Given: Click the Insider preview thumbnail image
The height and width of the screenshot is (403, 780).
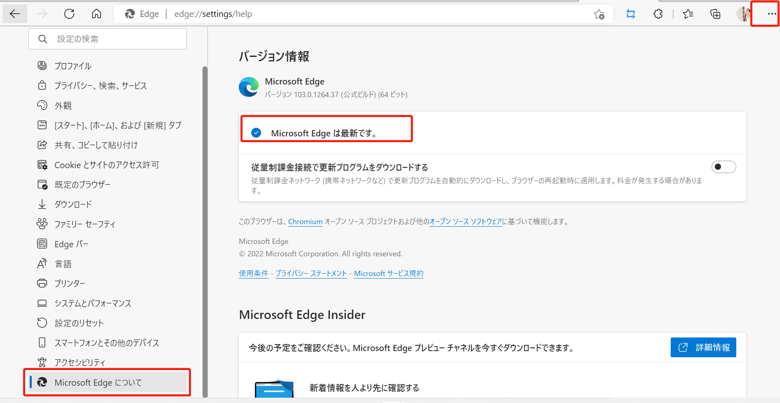Looking at the screenshot, I should pos(274,388).
